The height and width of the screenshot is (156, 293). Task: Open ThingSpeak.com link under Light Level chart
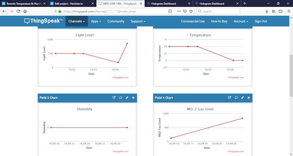(x=120, y=77)
